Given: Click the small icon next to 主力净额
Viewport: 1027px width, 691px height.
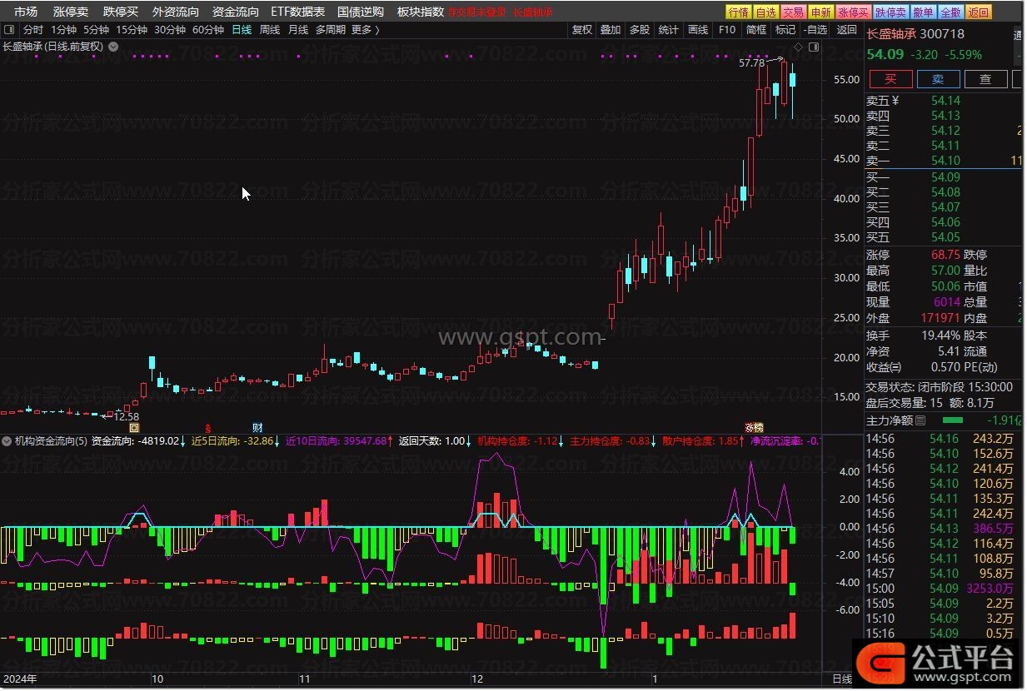Looking at the screenshot, I should (920, 420).
